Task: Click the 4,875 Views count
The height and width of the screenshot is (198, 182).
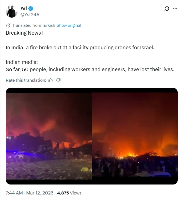Action: click(63, 193)
